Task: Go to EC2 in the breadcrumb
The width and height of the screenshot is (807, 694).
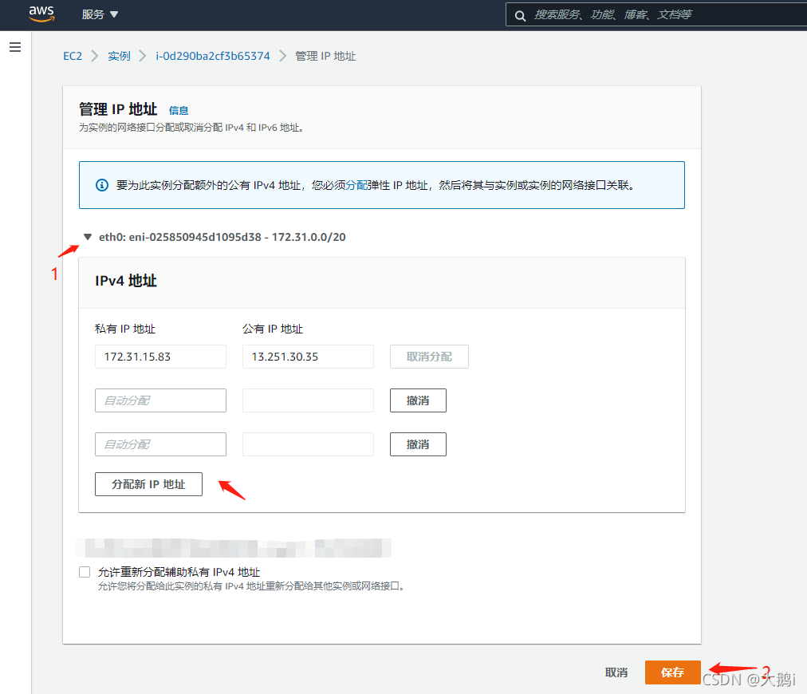Action: (x=73, y=56)
